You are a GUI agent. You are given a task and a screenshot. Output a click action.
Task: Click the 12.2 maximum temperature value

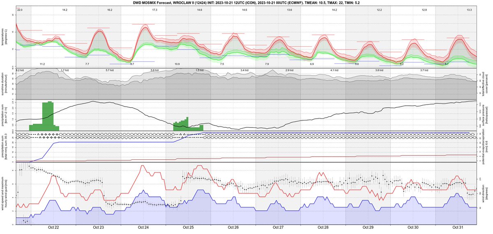379,9
